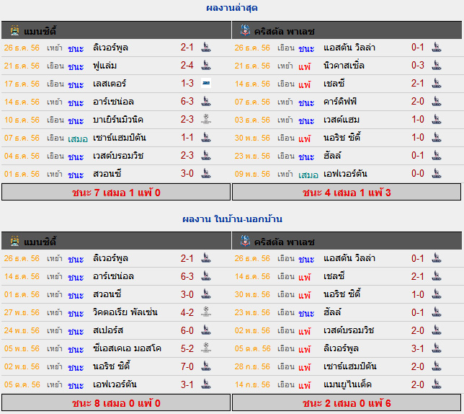The width and height of the screenshot is (464, 414).
Task: Click the opponent name เลสเตอร์
Action: point(110,83)
